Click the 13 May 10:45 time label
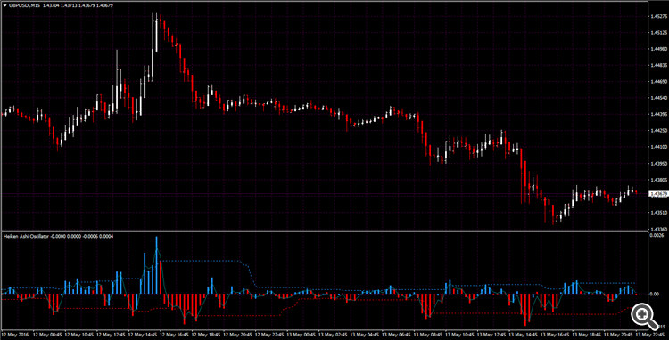669x340 pixels. 458,335
